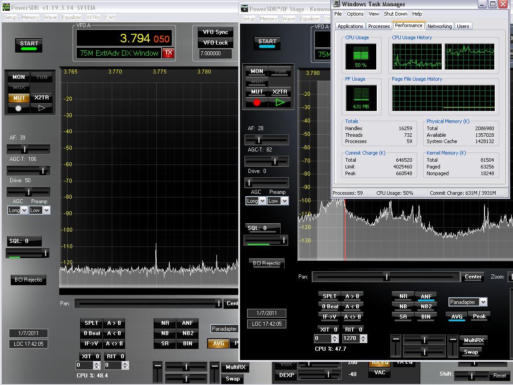513x385 pixels.
Task: Expand the Panadapter display mode dropdown
Action: click(483, 302)
